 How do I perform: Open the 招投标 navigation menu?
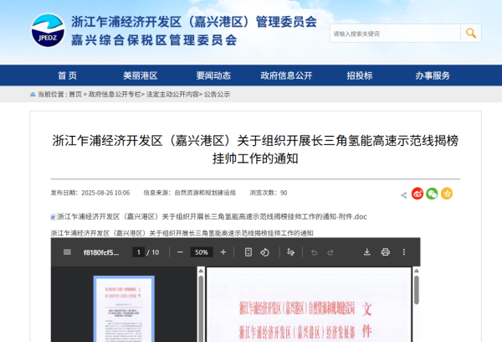point(360,75)
